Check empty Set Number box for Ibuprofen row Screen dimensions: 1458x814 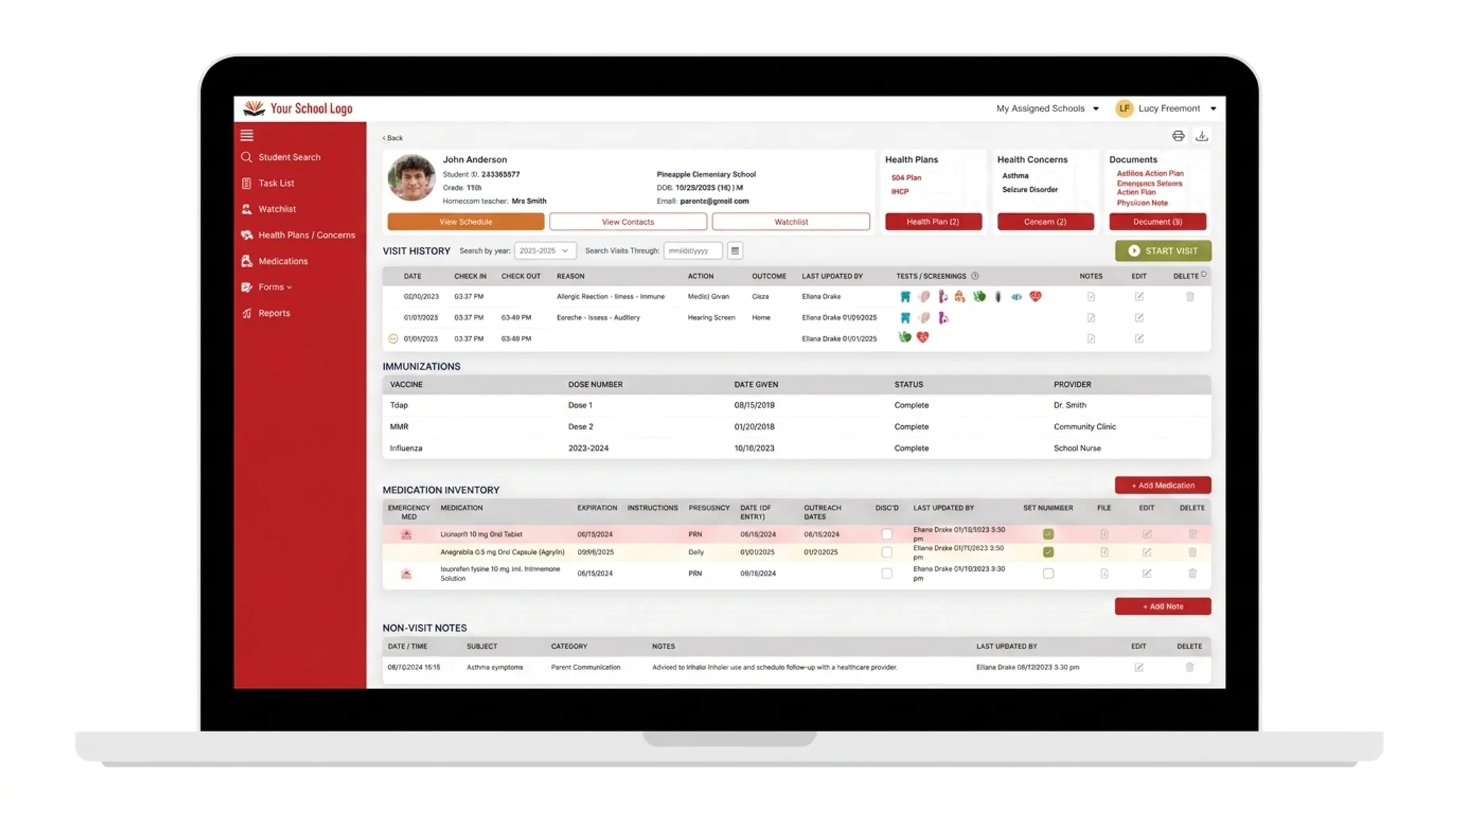(x=1048, y=573)
